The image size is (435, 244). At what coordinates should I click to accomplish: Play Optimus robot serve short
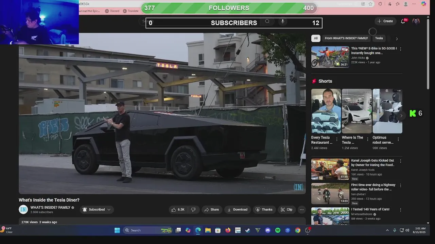pyautogui.click(x=387, y=111)
